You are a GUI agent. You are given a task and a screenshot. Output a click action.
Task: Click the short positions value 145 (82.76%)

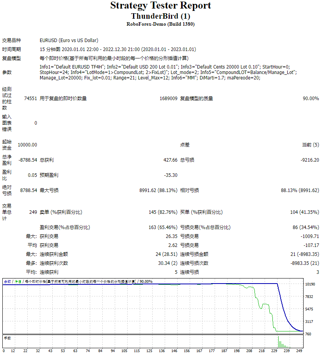click(x=163, y=212)
